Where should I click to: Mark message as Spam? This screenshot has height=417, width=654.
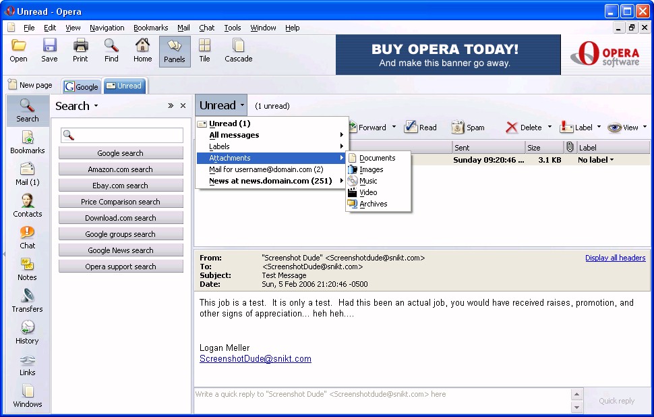coord(467,128)
